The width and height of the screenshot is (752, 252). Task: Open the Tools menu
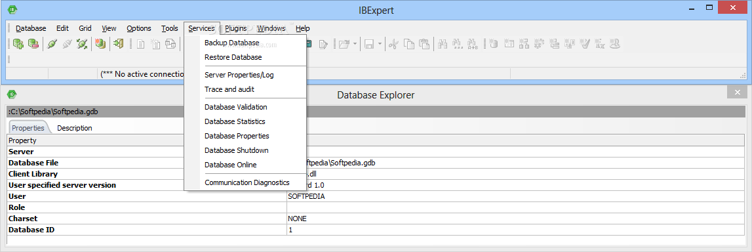pyautogui.click(x=169, y=28)
